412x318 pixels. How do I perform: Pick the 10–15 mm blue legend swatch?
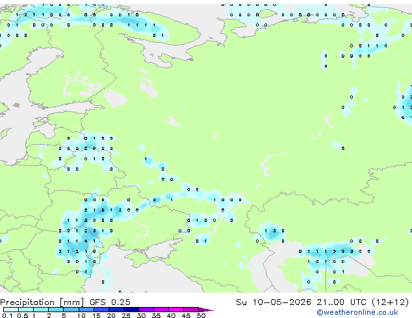[x=86, y=310]
